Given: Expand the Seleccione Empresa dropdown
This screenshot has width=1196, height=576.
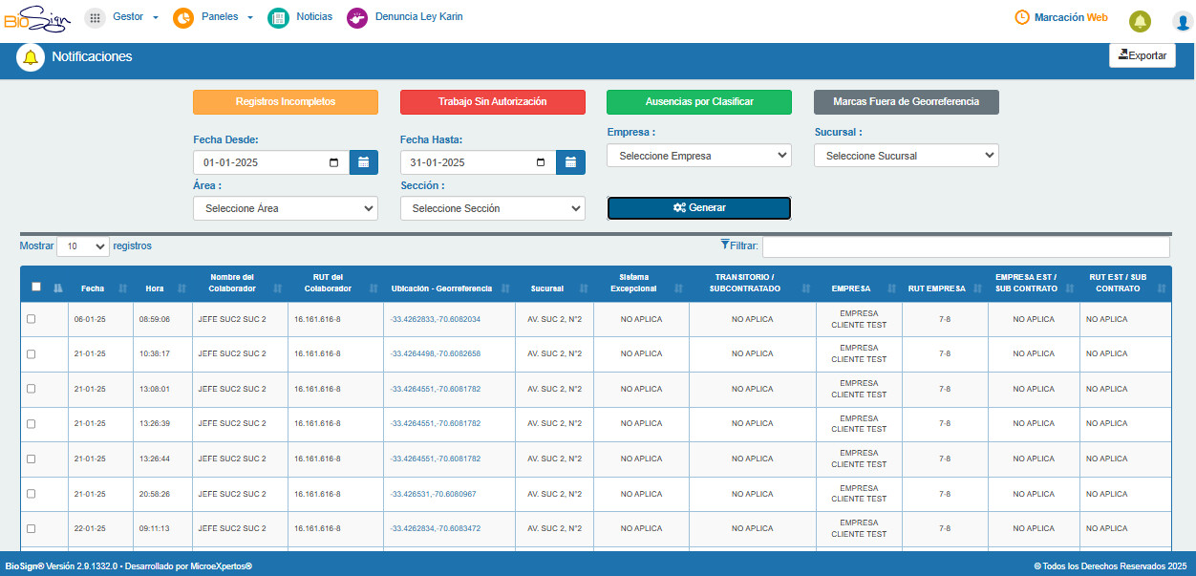Looking at the screenshot, I should (x=699, y=156).
